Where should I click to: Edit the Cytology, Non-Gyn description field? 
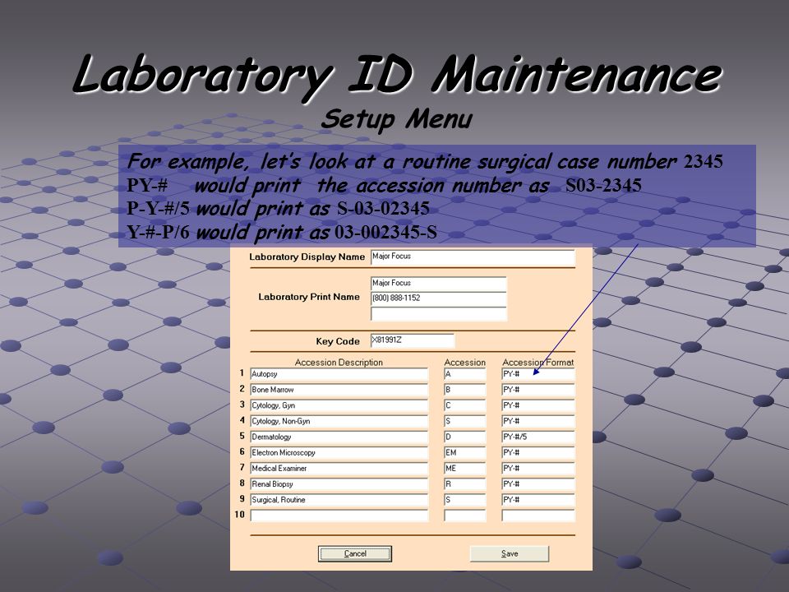tap(339, 421)
